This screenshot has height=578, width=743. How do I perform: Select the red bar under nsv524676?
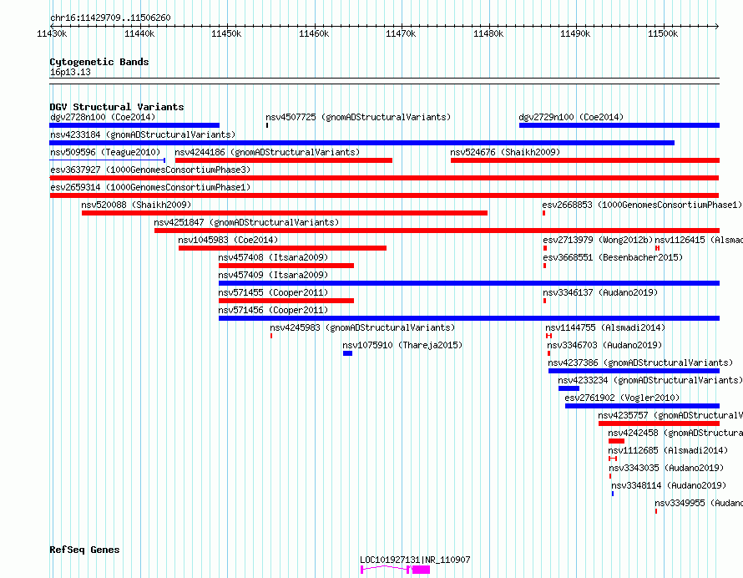(585, 160)
